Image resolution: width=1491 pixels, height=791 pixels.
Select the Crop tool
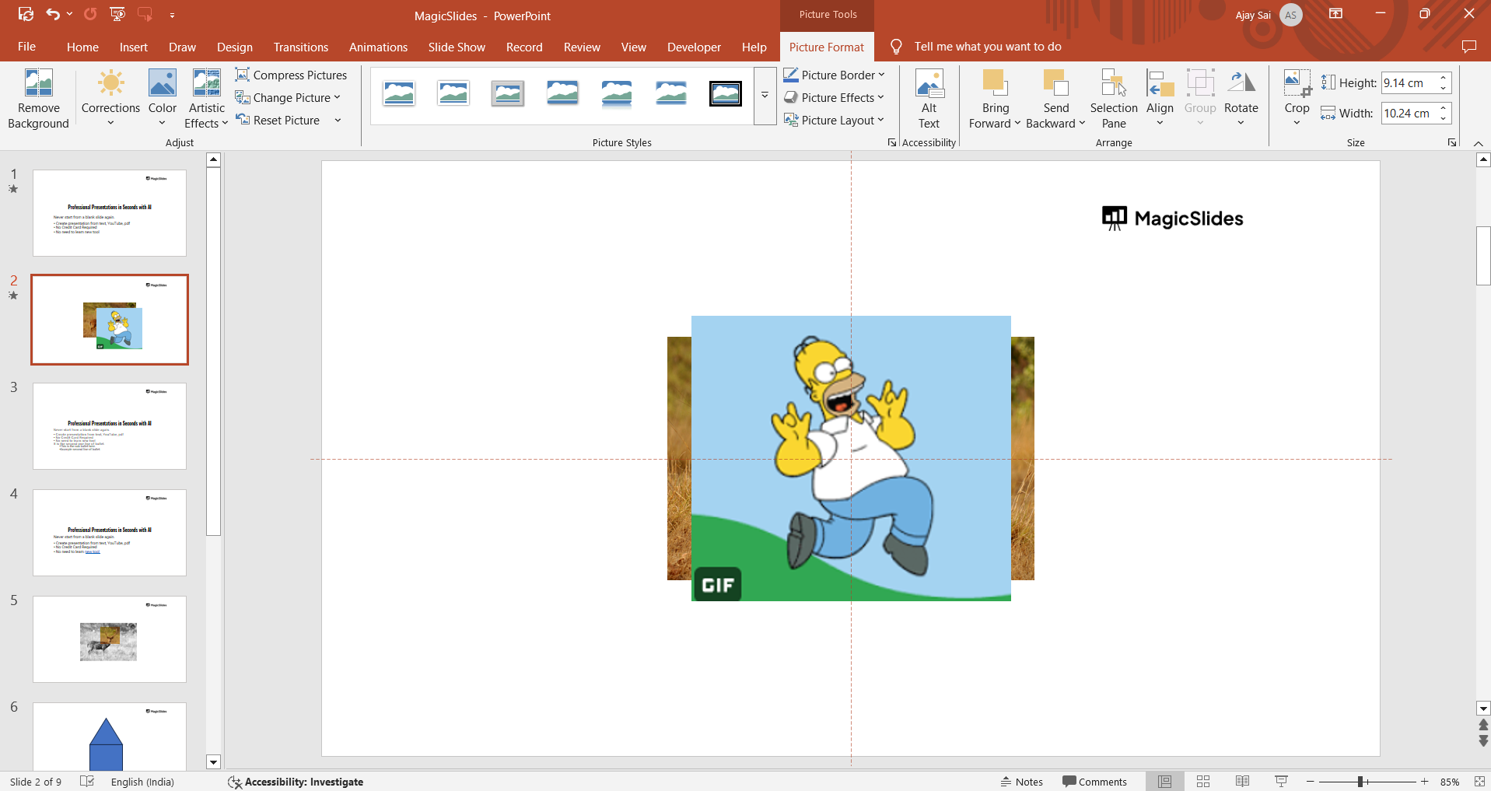tap(1297, 84)
